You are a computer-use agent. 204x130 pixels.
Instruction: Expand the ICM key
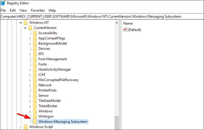click(30, 75)
